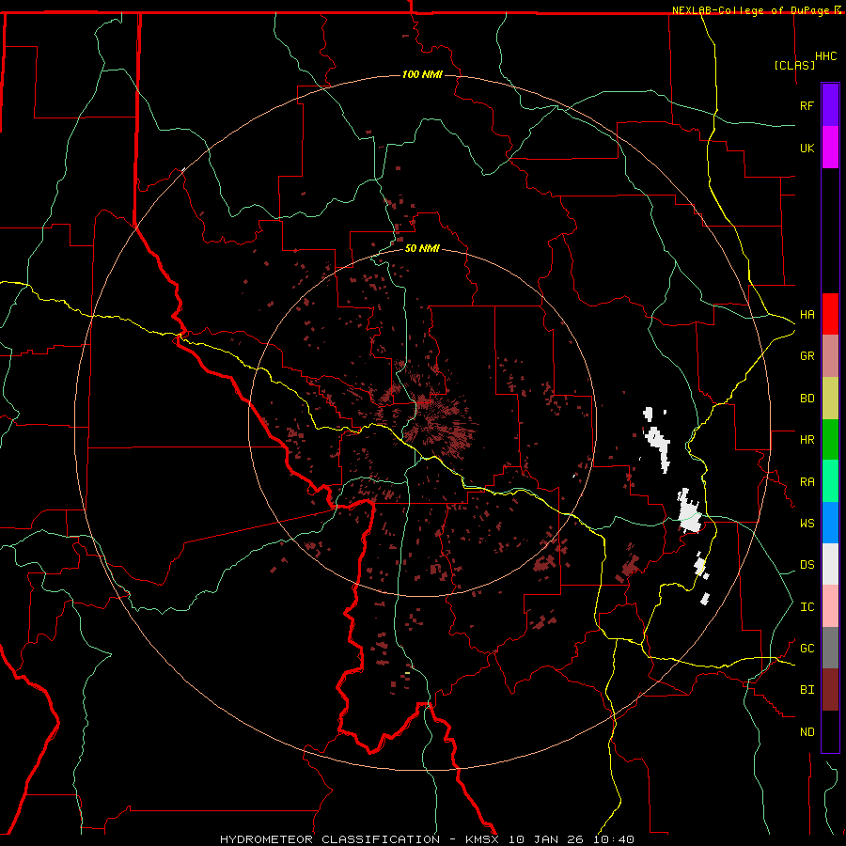
Task: Click the KMSX station identifier
Action: click(x=483, y=839)
